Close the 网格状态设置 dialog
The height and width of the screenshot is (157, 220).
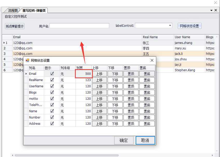152,61
